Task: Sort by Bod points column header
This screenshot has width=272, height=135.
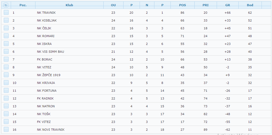Action: (x=250, y=5)
